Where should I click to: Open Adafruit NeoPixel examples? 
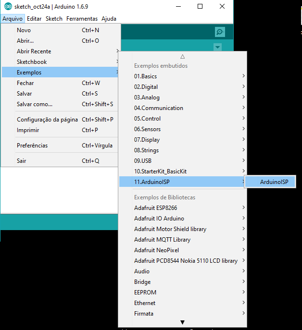[183, 250]
